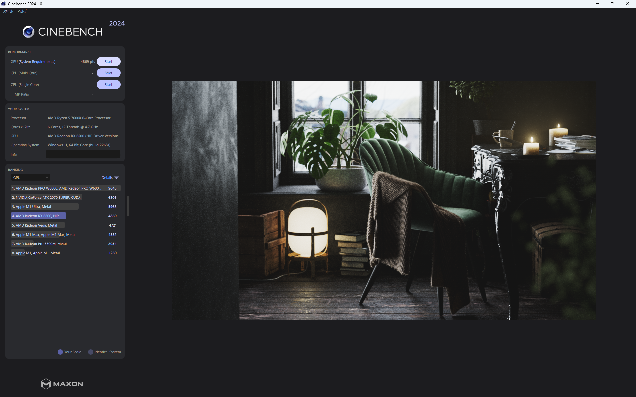Open the GPU ranking dropdown
Screen dimensions: 636x397
(x=30, y=178)
